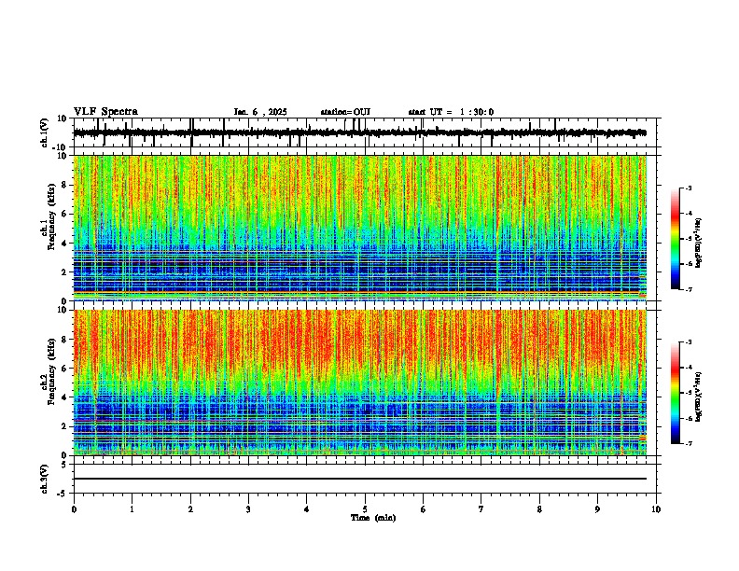This screenshot has height=571, width=739.
Task: Click the "-3" top value of ch.1 colorbar
Action: tap(688, 188)
